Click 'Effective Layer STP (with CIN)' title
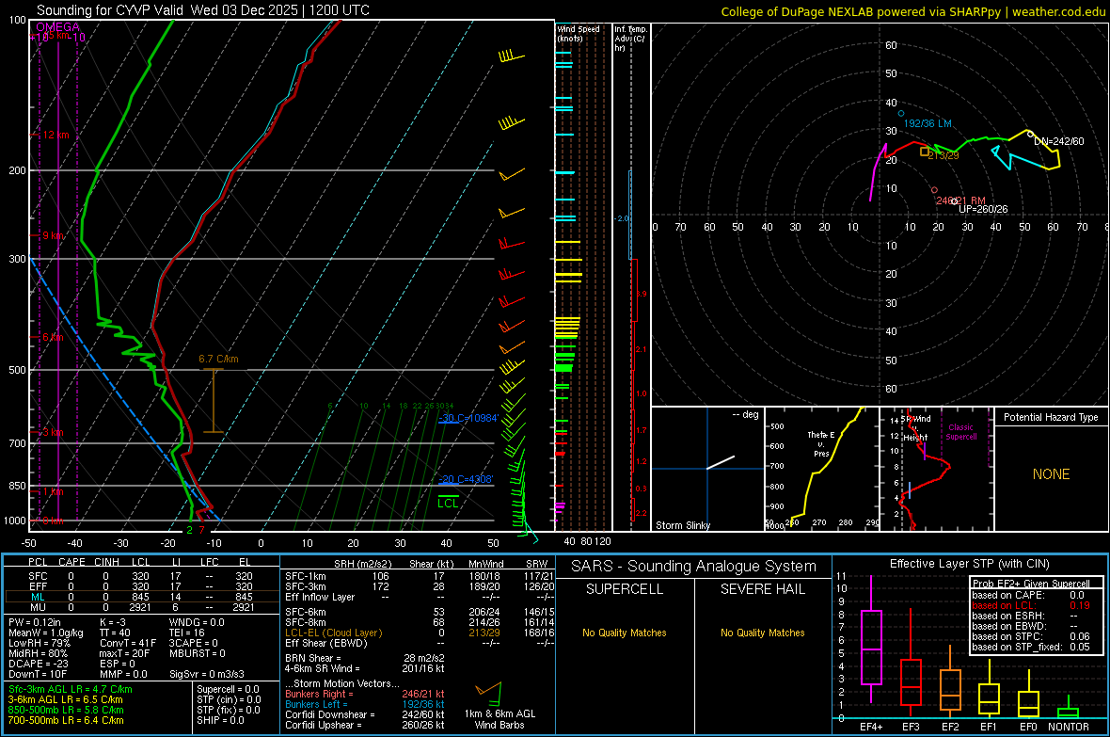 pyautogui.click(x=969, y=564)
